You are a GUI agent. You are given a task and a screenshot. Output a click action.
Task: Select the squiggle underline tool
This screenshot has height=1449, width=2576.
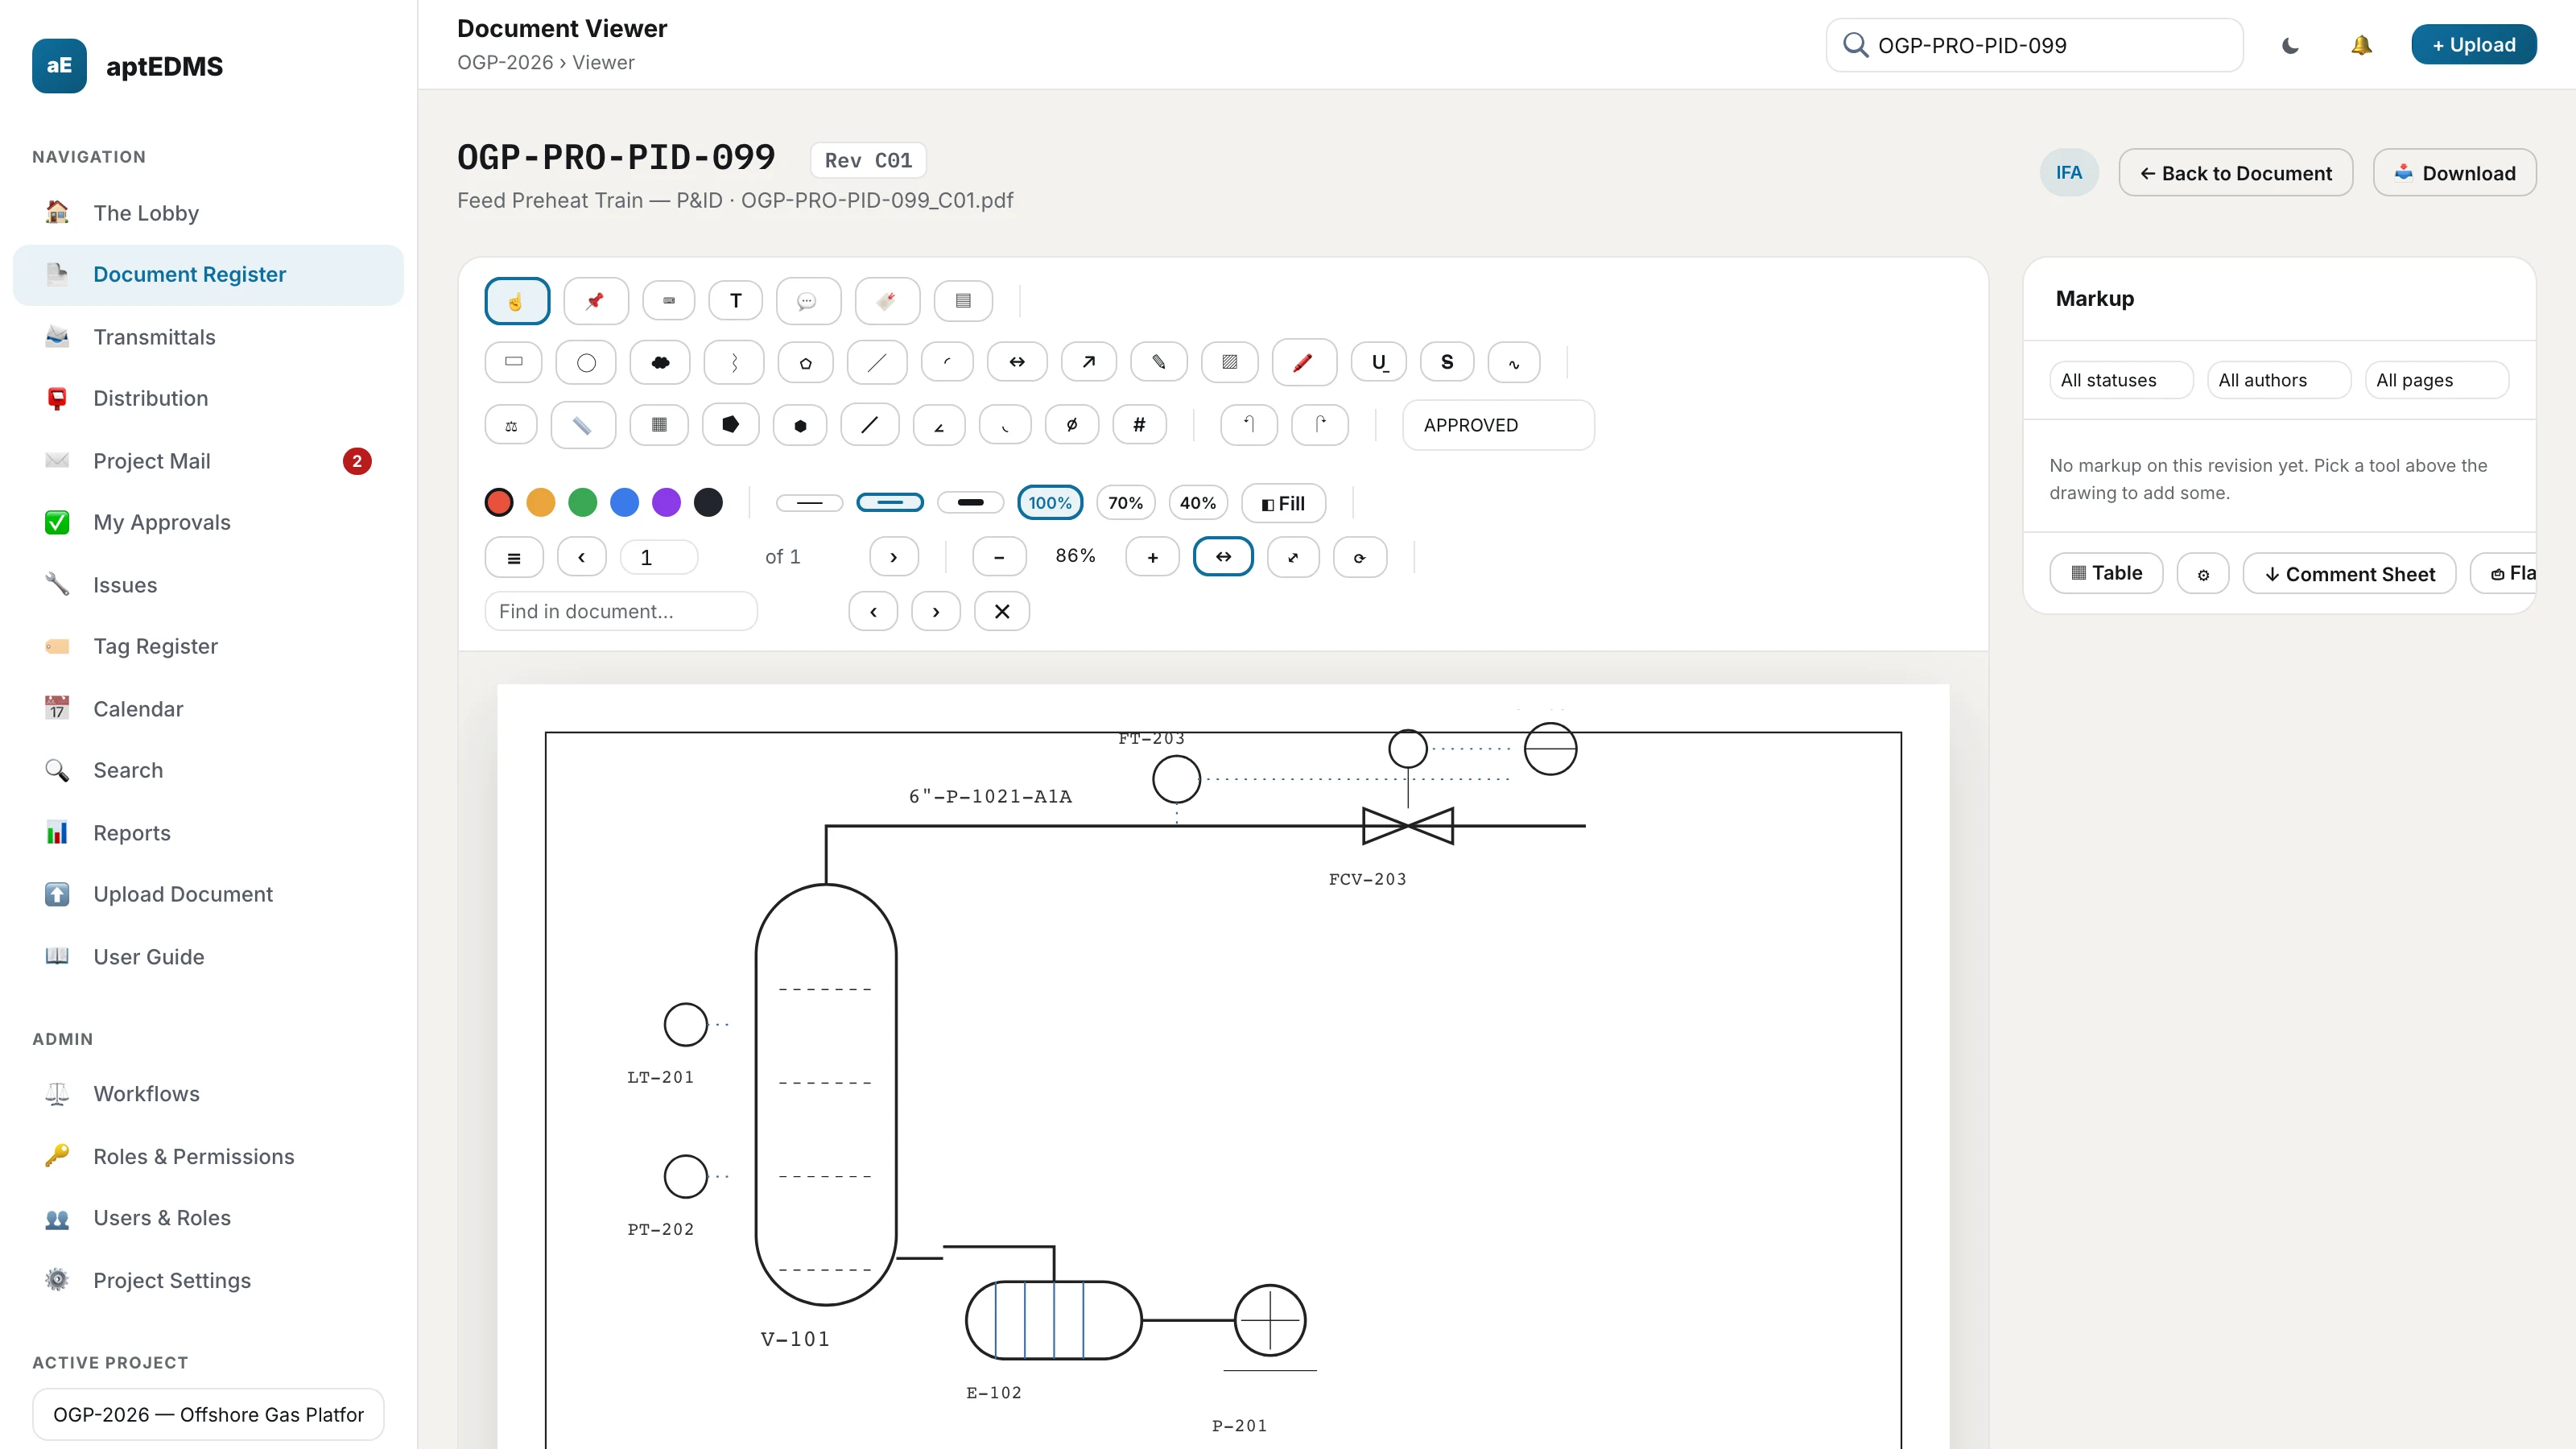pyautogui.click(x=1514, y=362)
